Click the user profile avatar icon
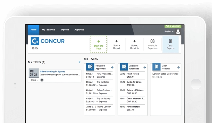The height and width of the screenshot is (123, 212). click(x=178, y=32)
